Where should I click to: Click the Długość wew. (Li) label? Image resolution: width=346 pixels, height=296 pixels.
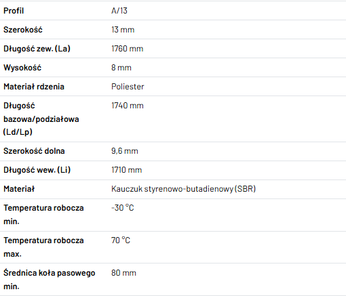point(37,170)
